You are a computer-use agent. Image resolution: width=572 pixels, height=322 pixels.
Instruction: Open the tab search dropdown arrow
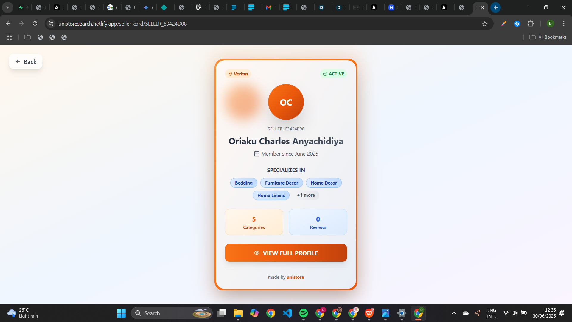tap(7, 7)
